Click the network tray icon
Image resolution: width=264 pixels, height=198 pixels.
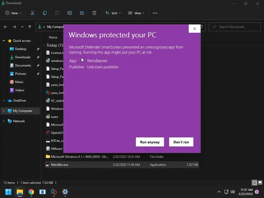click(x=226, y=192)
